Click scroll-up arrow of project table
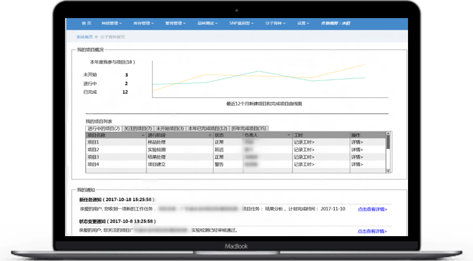Viewport: 473px width, 261px height. click(388, 134)
